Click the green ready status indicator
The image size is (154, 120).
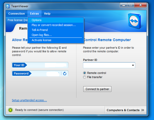(10, 110)
